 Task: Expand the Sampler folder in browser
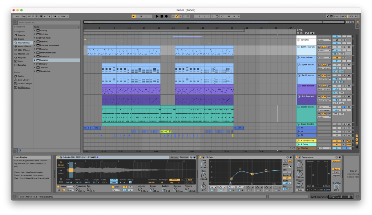(35, 60)
